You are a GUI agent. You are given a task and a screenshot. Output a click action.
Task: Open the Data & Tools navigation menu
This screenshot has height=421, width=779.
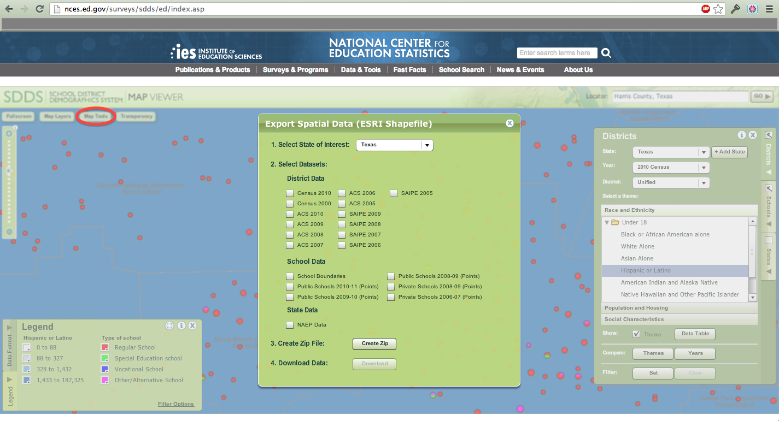click(360, 69)
